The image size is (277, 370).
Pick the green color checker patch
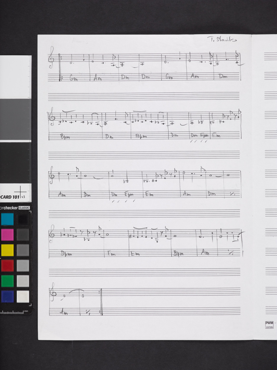point(7,281)
